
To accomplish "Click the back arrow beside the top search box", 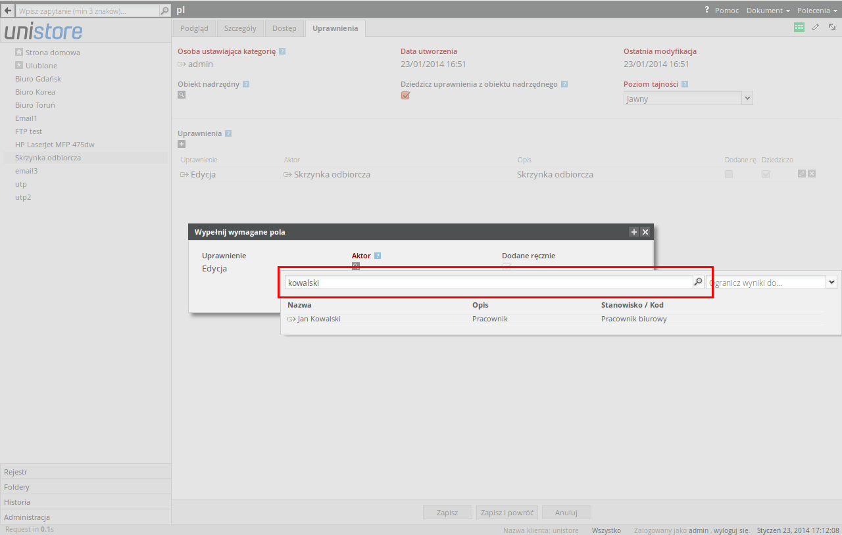I will pos(8,11).
